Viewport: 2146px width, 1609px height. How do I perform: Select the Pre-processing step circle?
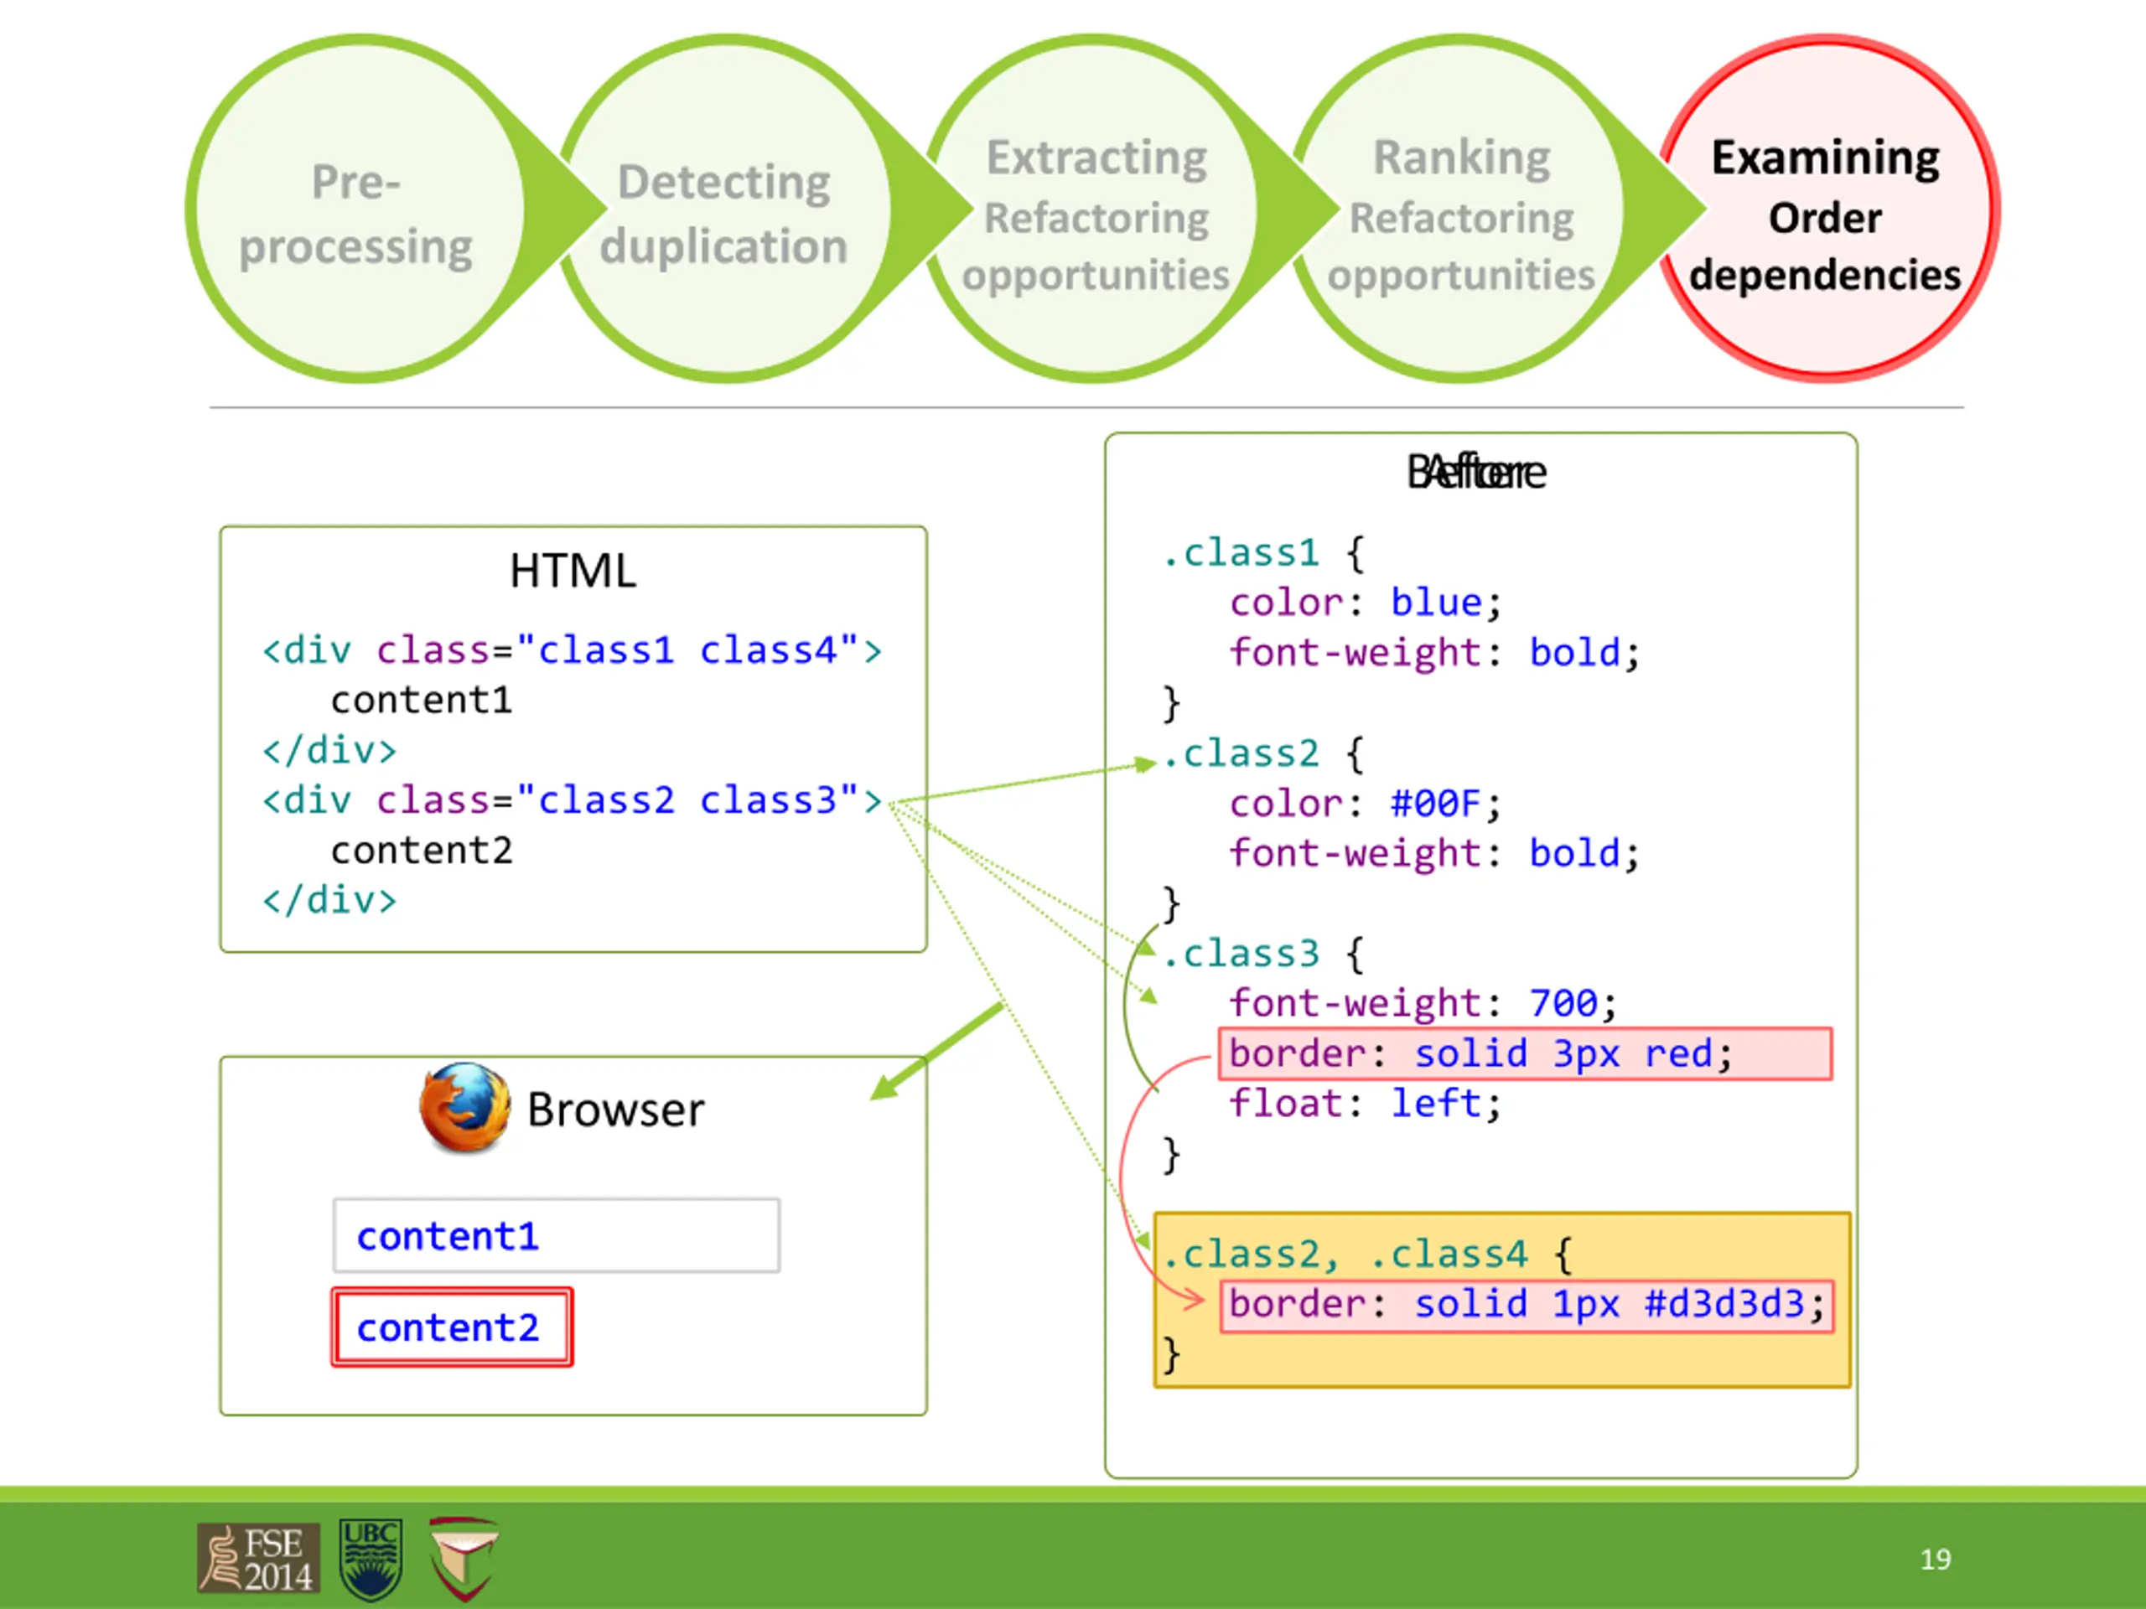(x=357, y=209)
